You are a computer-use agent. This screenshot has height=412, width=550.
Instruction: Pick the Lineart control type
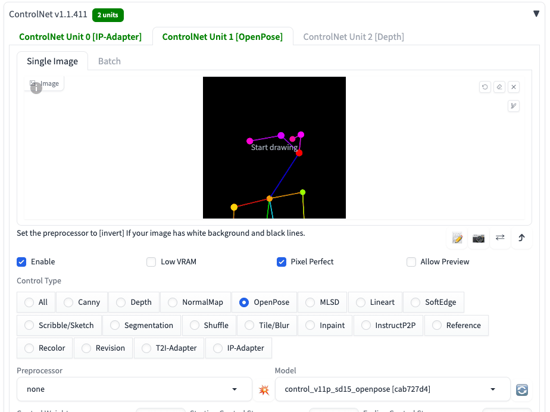(x=376, y=302)
